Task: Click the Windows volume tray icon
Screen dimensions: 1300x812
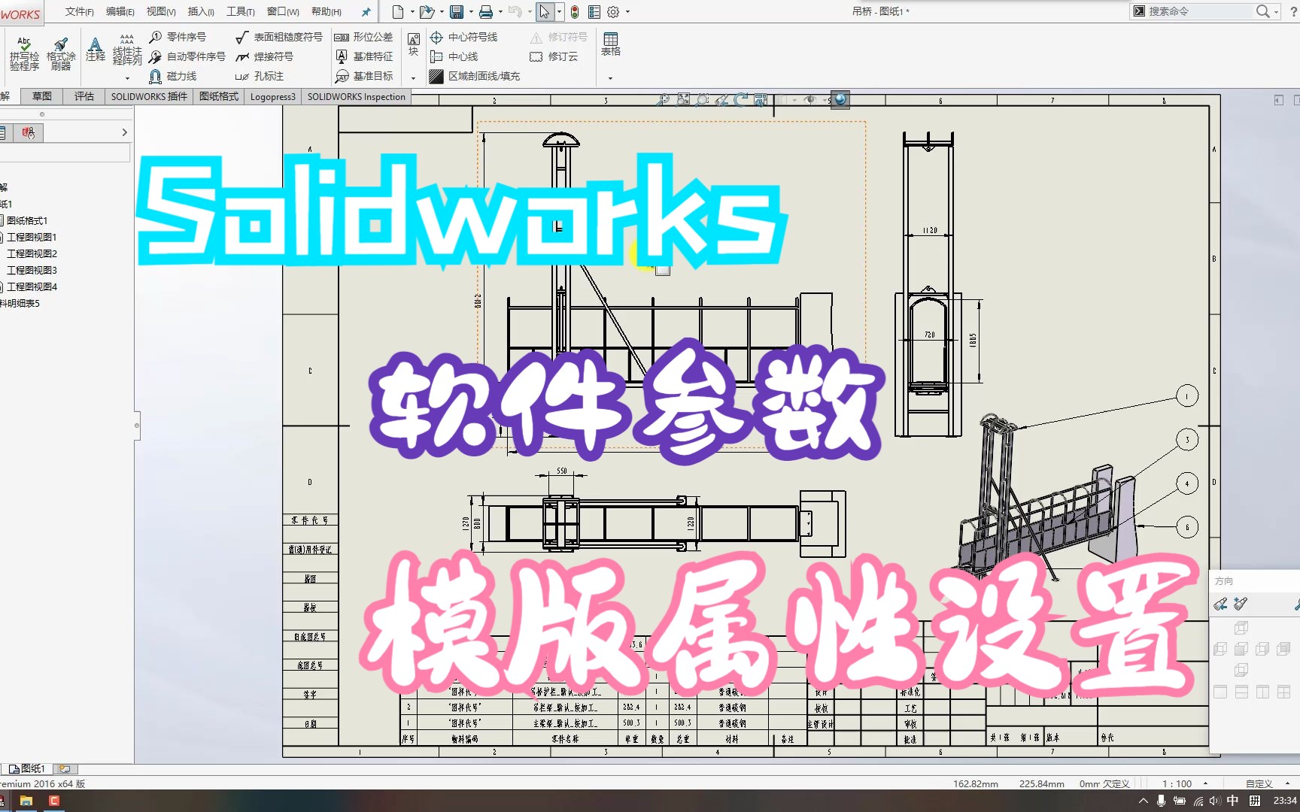Action: [1214, 801]
